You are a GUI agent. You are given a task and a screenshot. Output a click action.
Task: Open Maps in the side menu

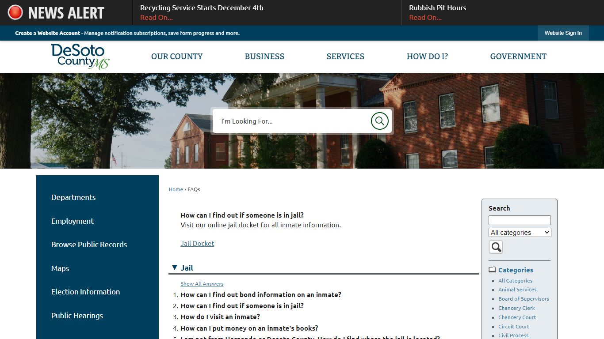60,268
